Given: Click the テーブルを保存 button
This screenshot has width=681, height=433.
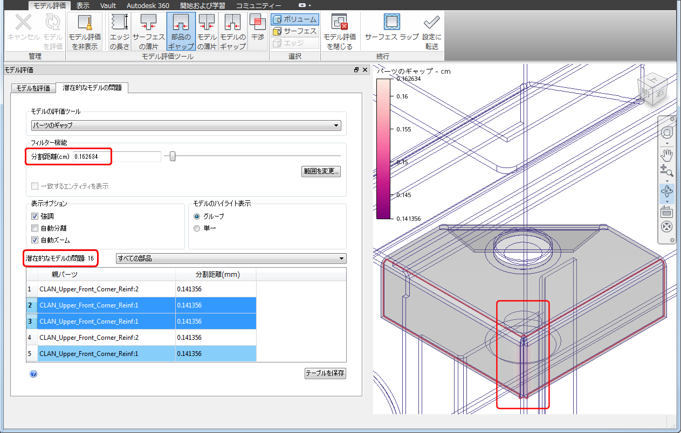Looking at the screenshot, I should [325, 373].
